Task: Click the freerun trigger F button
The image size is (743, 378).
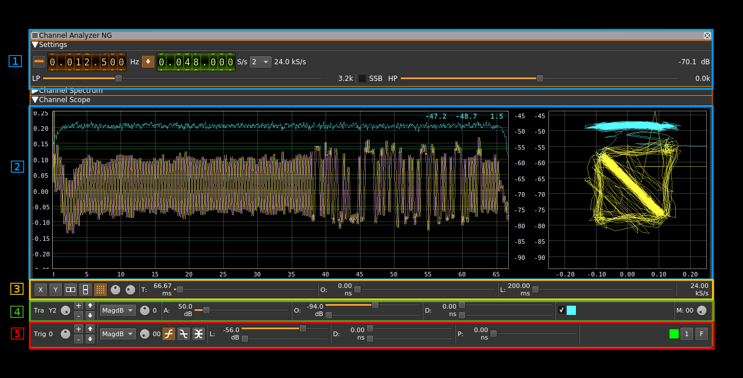Action: point(702,334)
